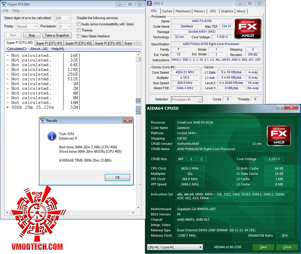Click the Core Voltage value 1.552 V in AIDA64

[274, 159]
